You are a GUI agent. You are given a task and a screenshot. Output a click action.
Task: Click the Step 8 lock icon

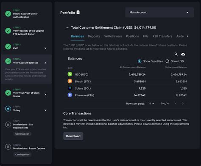click(x=8, y=147)
